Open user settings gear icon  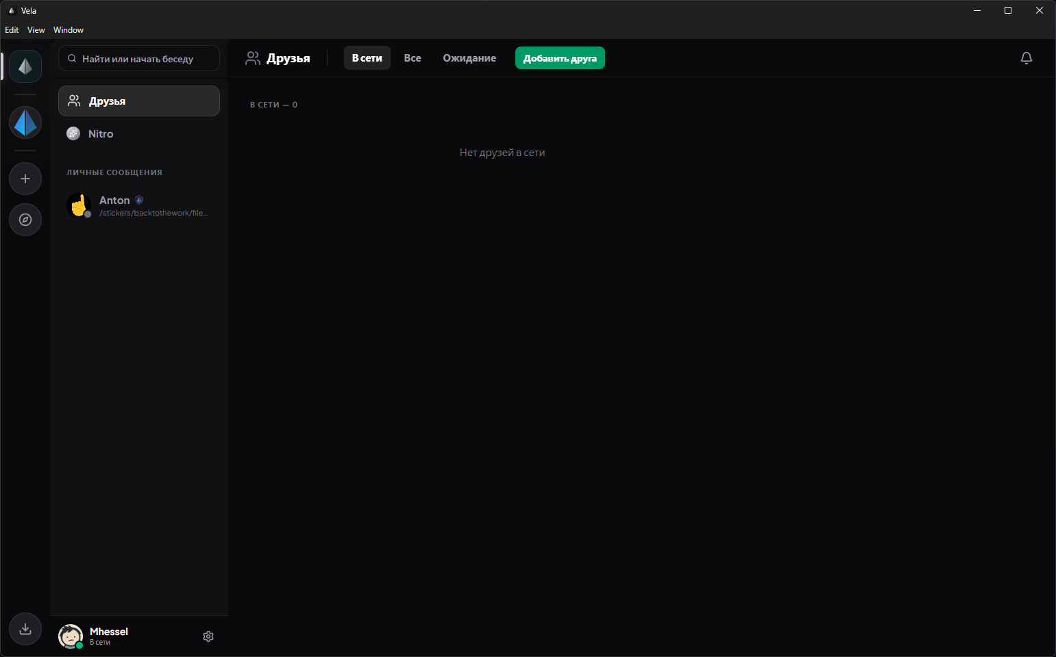(x=208, y=636)
